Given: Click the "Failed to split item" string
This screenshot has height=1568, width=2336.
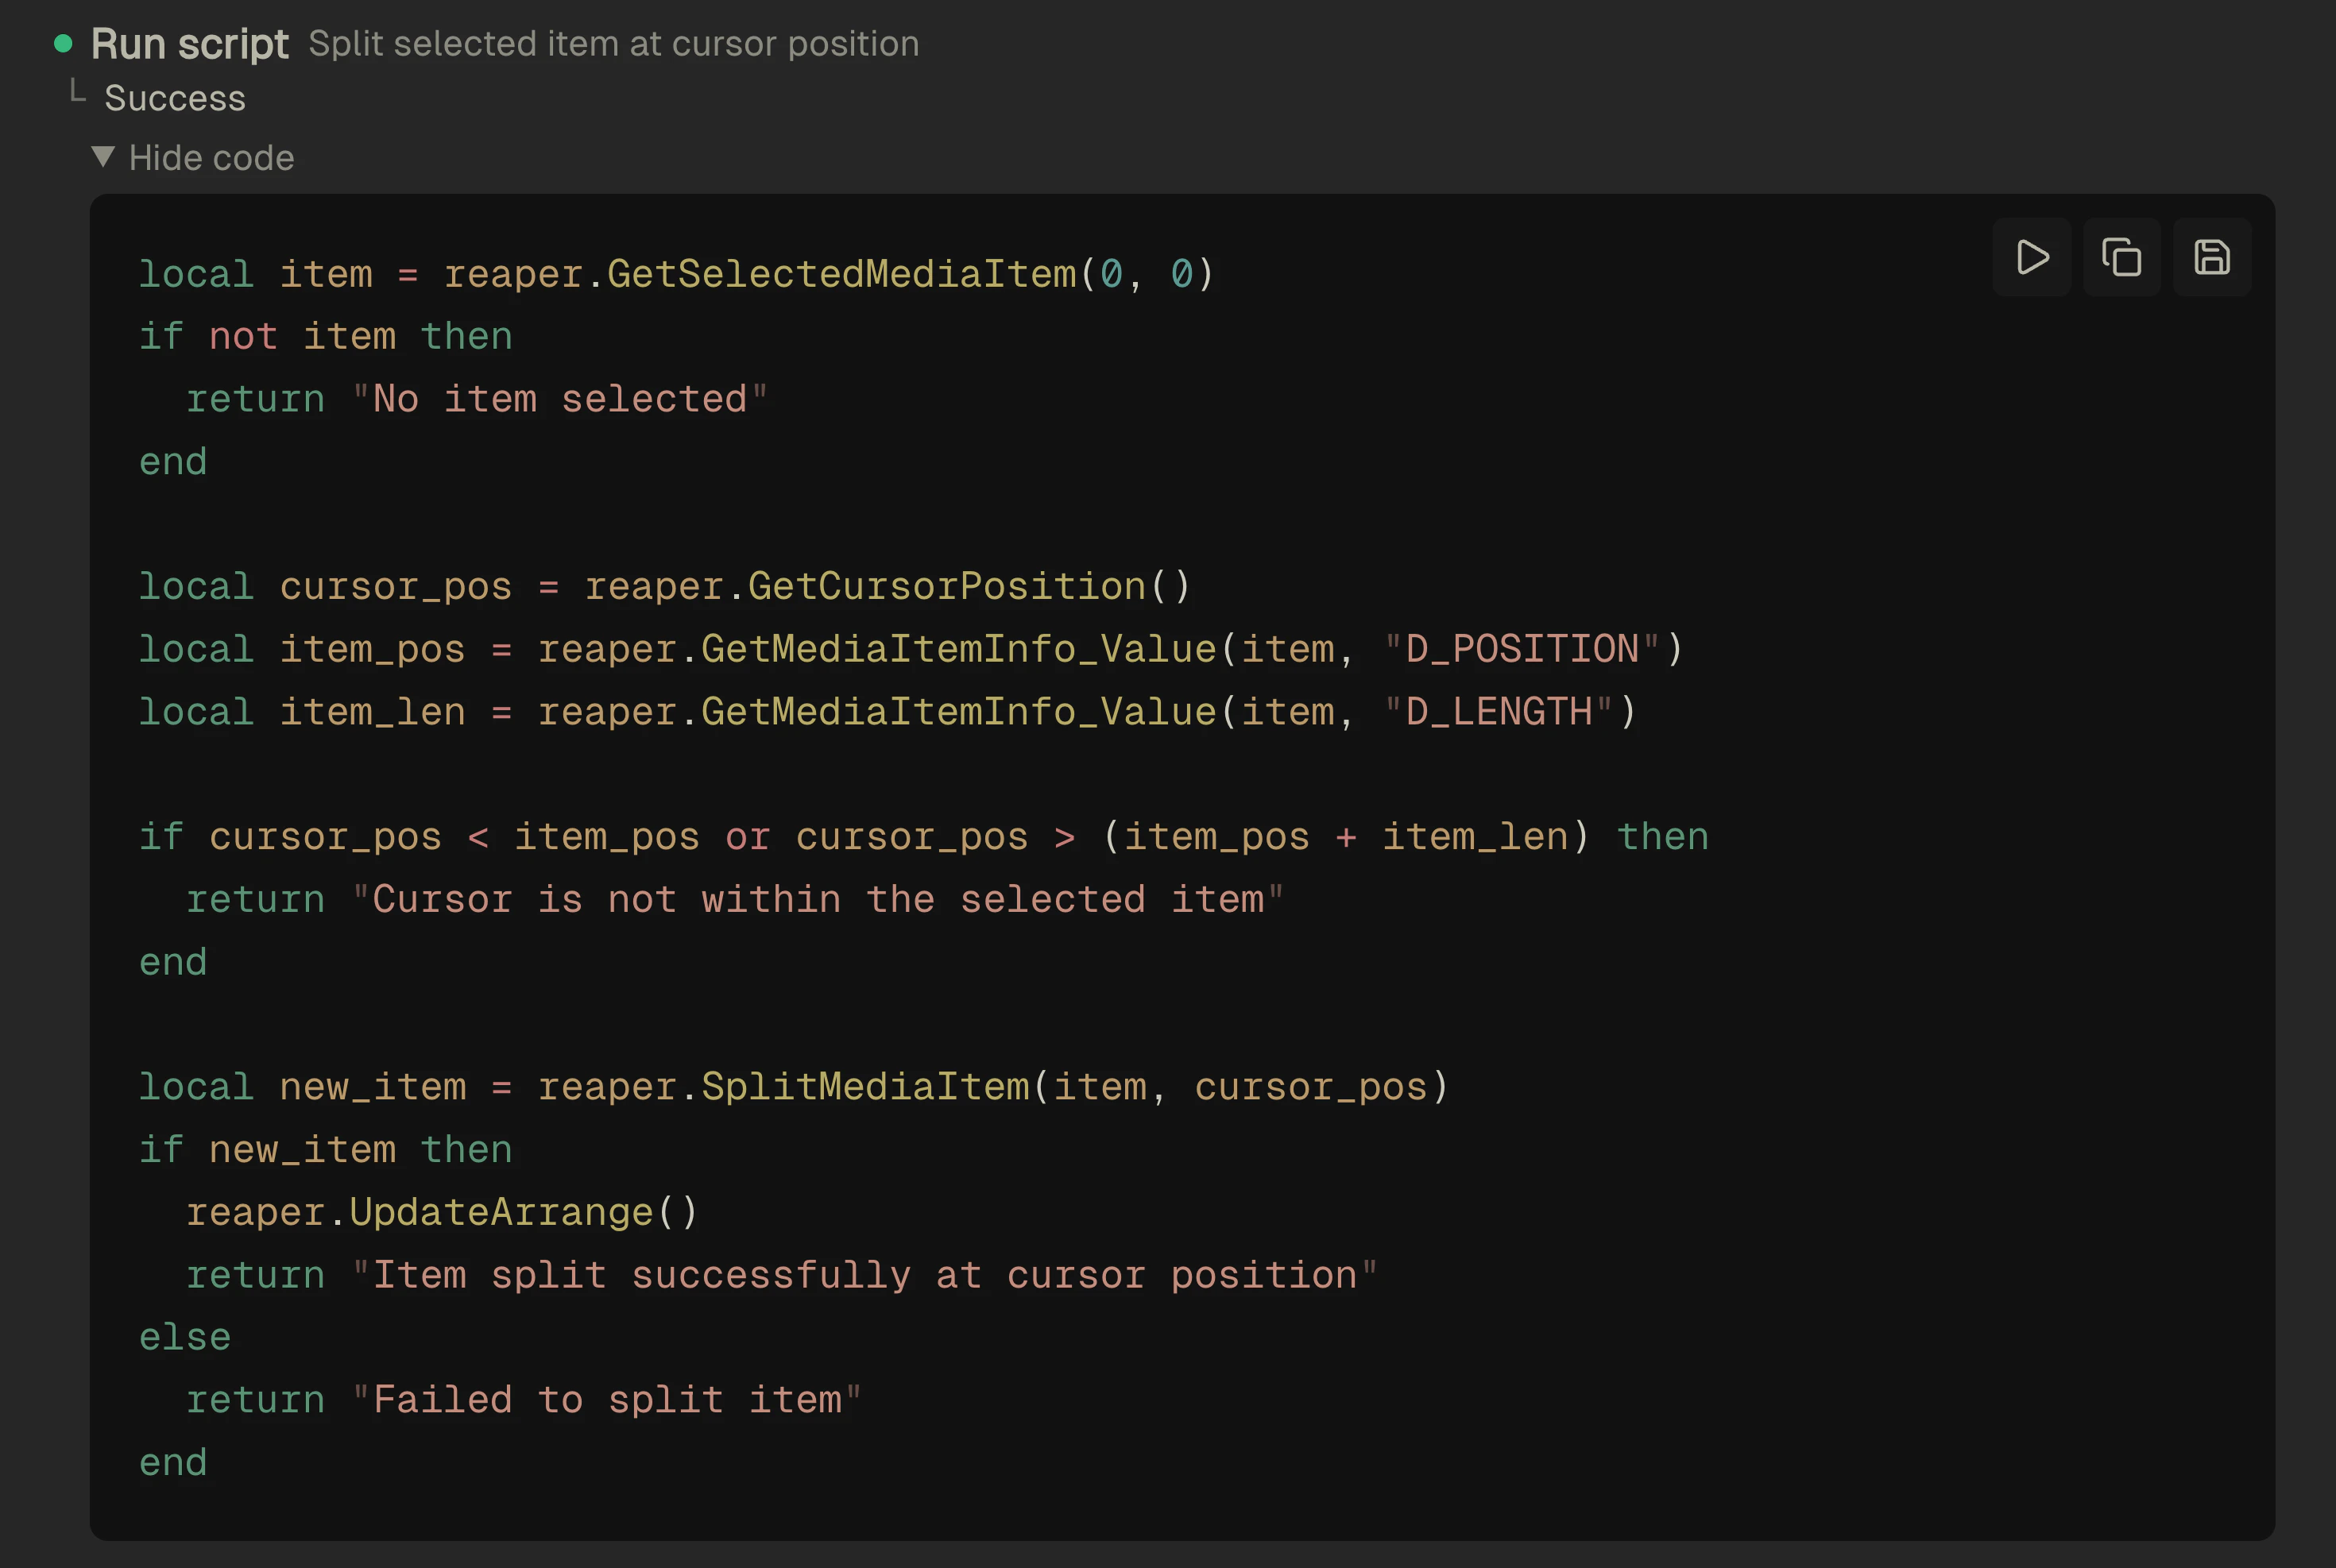Looking at the screenshot, I should pyautogui.click(x=606, y=1400).
